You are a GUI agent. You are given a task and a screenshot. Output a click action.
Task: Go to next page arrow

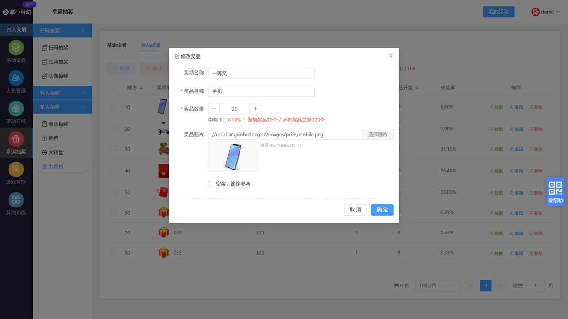[500, 285]
